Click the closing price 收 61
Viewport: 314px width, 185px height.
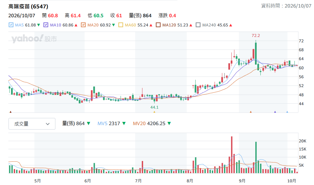point(116,15)
